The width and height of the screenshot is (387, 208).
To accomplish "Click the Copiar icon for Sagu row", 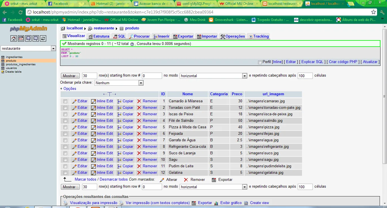I will point(119,160).
